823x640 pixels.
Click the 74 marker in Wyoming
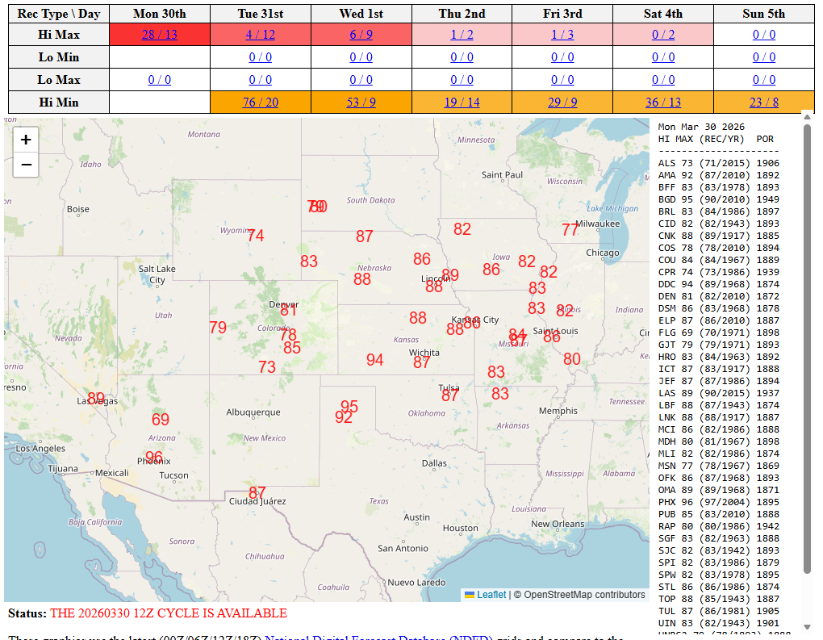pos(255,236)
